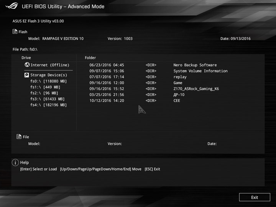
Task: Click the ROG logo icon
Action: tap(12, 6)
